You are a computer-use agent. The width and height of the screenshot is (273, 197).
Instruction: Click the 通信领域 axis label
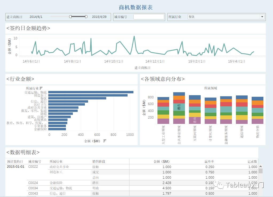[242, 132]
